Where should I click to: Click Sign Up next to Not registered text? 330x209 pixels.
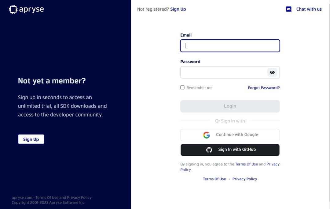(x=178, y=9)
